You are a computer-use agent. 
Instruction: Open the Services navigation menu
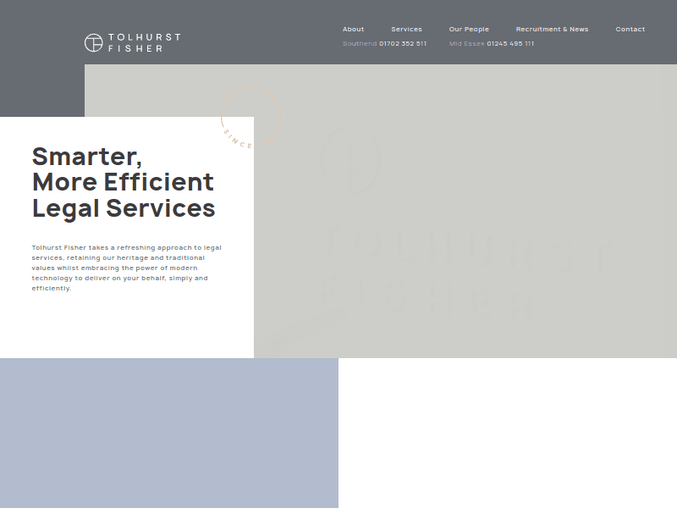(x=406, y=30)
